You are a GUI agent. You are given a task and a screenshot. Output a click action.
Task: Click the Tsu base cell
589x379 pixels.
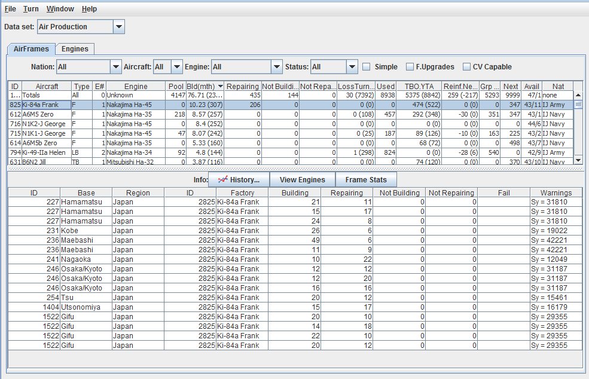tap(86, 298)
